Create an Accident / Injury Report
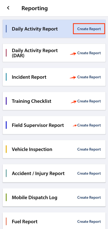Screen dimensions: 108x229 coord(89,173)
